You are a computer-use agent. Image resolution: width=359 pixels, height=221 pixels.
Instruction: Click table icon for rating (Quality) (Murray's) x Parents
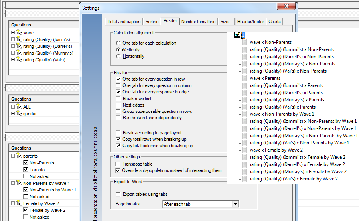(245, 100)
